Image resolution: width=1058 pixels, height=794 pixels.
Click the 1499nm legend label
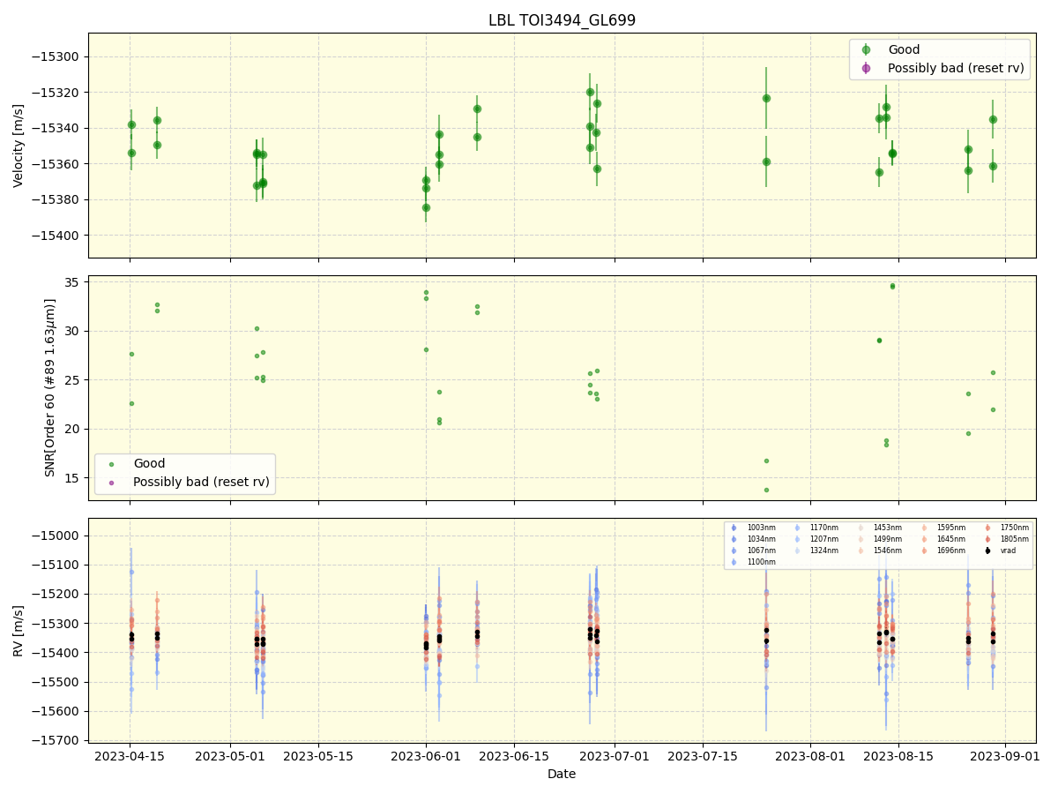pos(888,539)
